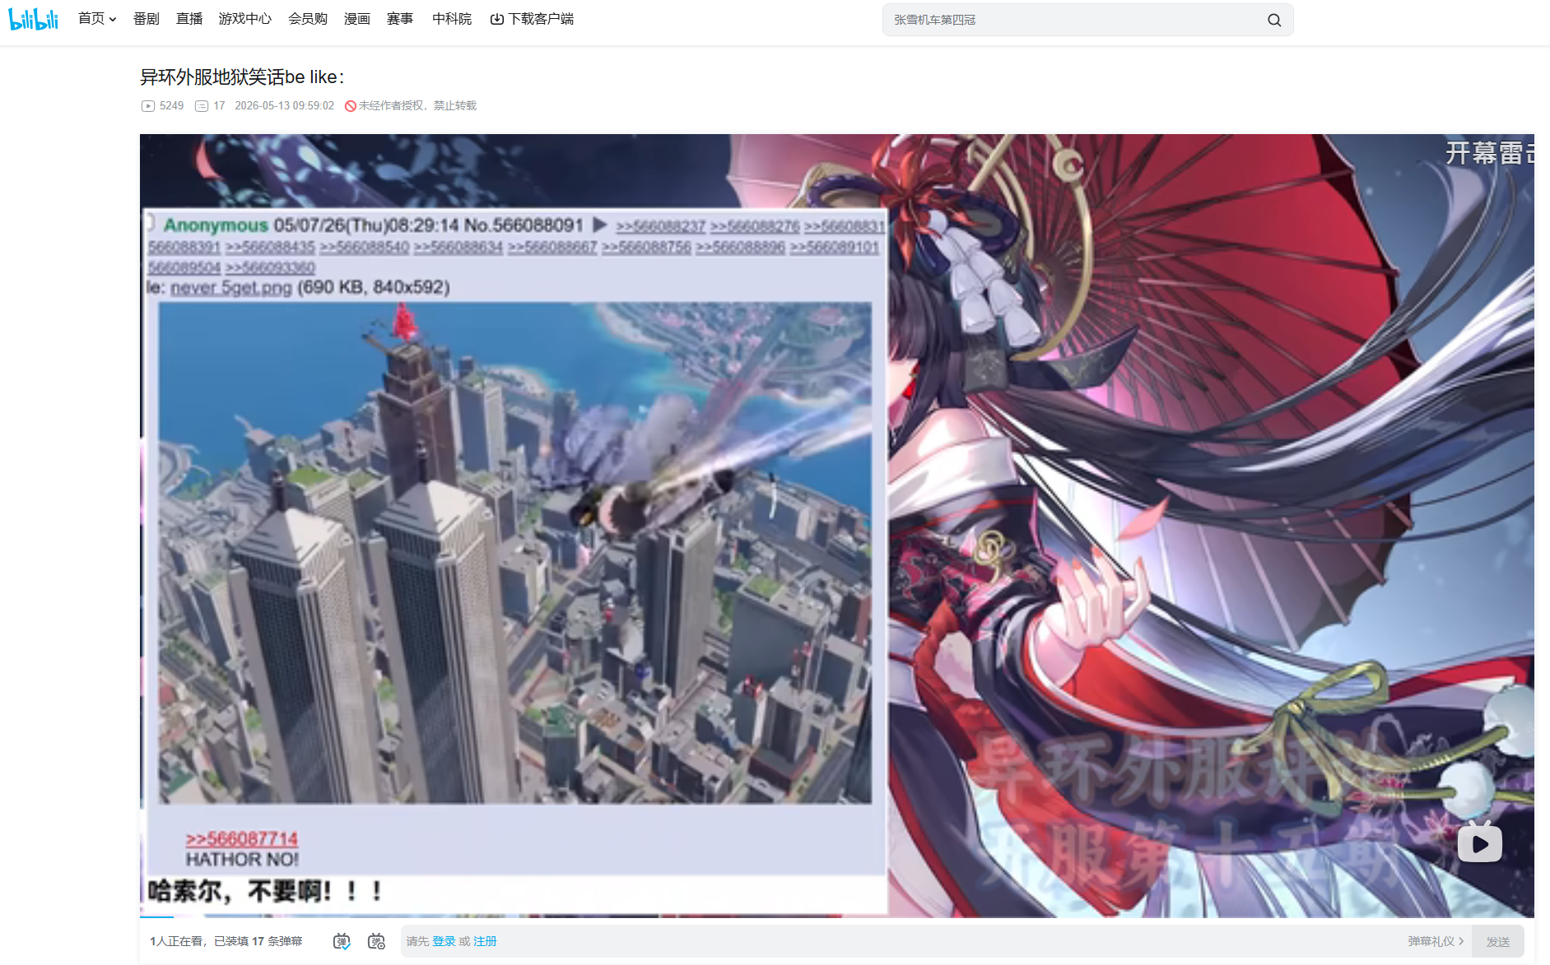Click the video progress bar
Image resolution: width=1550 pixels, height=965 pixels.
pos(836,916)
